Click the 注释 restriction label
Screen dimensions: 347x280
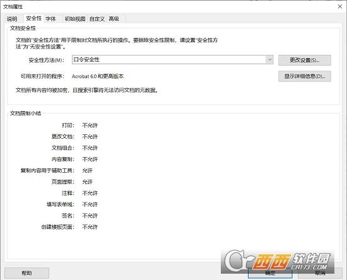[68, 193]
